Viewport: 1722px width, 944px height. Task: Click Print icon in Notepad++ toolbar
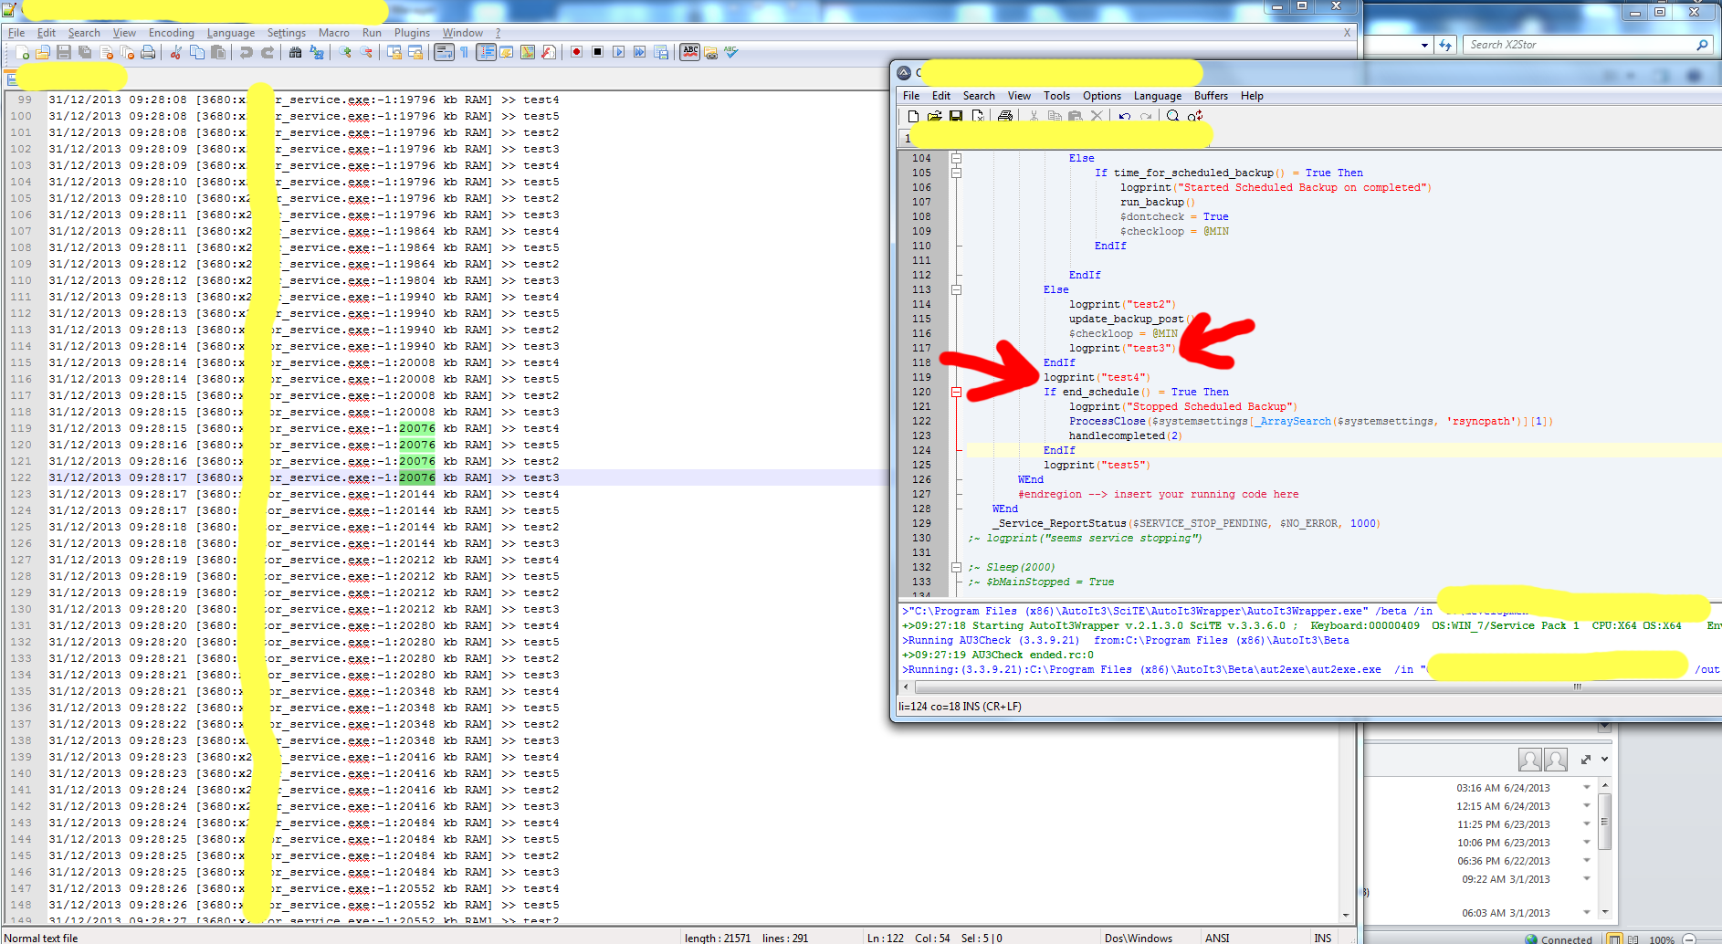pyautogui.click(x=148, y=52)
